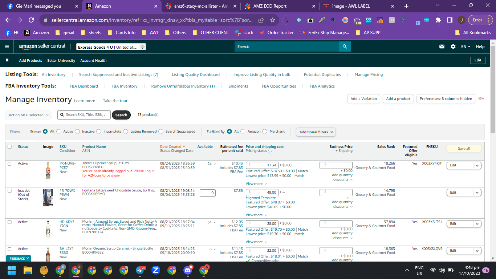Image resolution: width=496 pixels, height=279 pixels.
Task: Click the Search SKU, Title, ISBN field
Action: (x=84, y=115)
